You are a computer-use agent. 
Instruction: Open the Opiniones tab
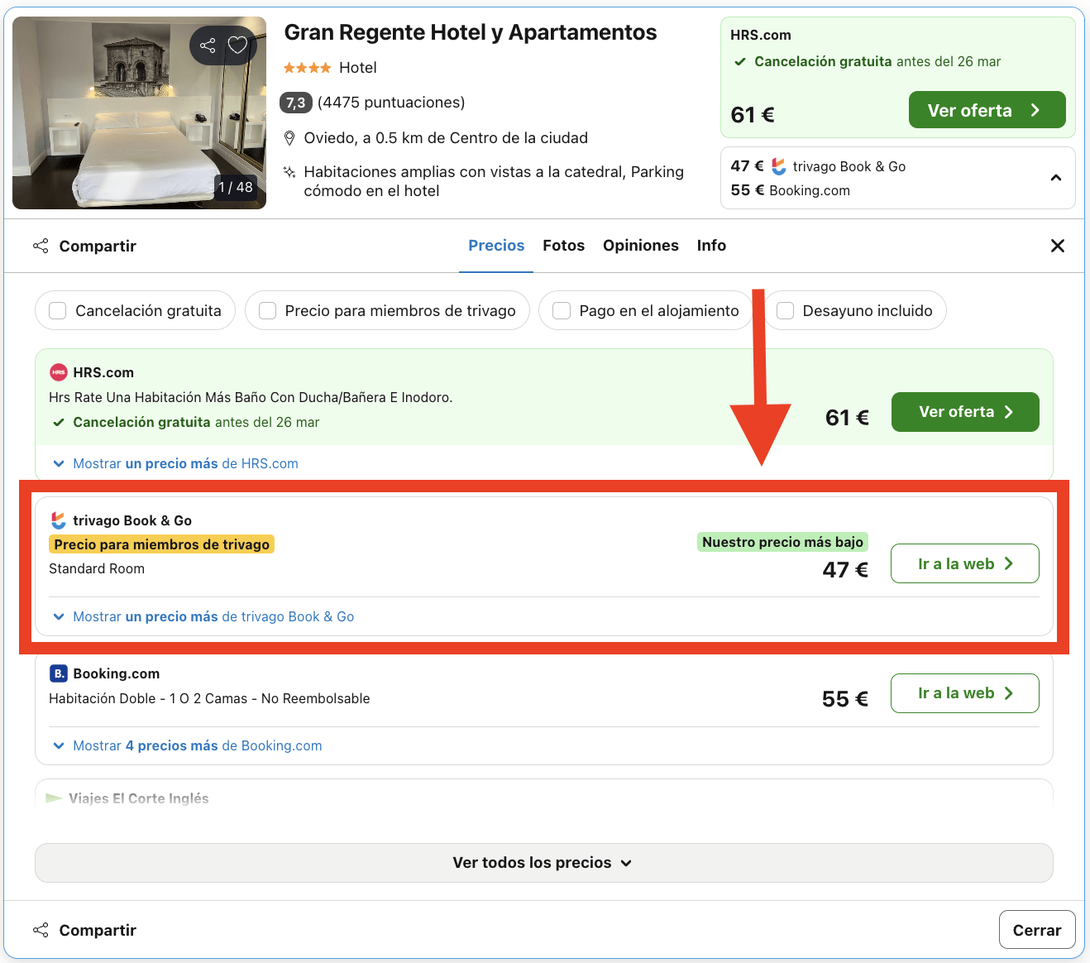(x=641, y=246)
